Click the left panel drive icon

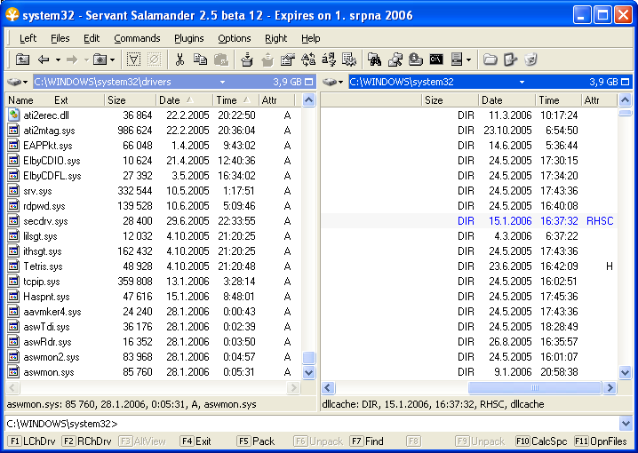(x=14, y=82)
